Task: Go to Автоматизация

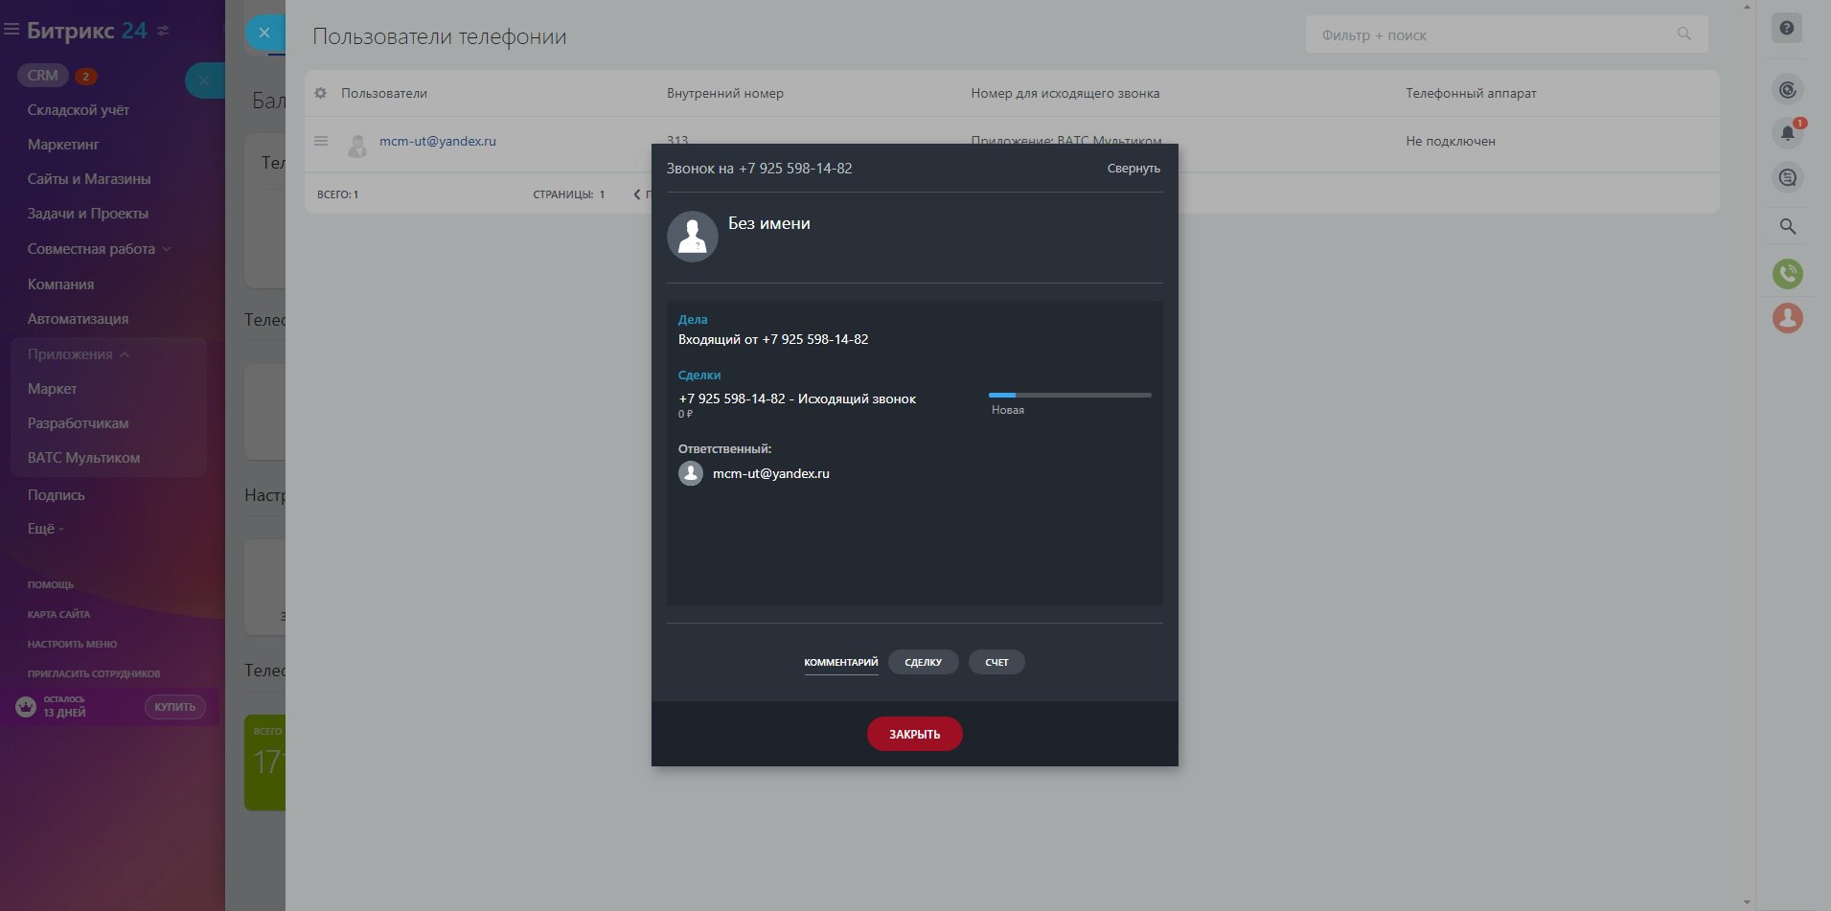Action: pyautogui.click(x=78, y=319)
